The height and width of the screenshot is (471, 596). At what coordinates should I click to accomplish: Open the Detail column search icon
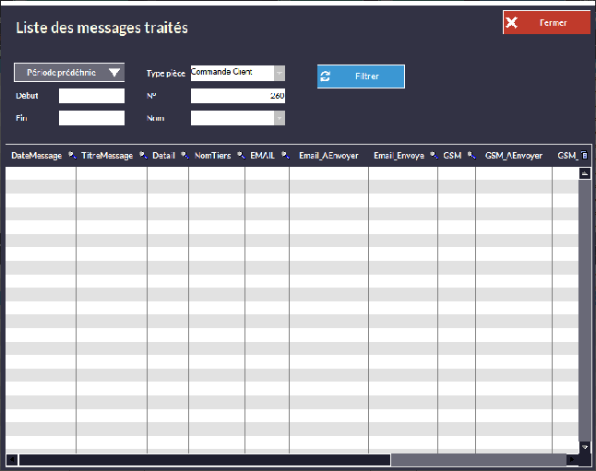tap(184, 156)
